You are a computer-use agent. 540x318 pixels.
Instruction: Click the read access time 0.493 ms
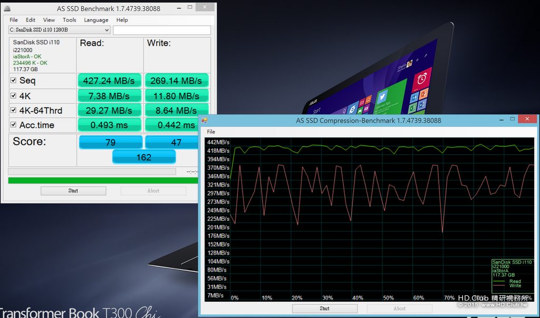(x=109, y=125)
